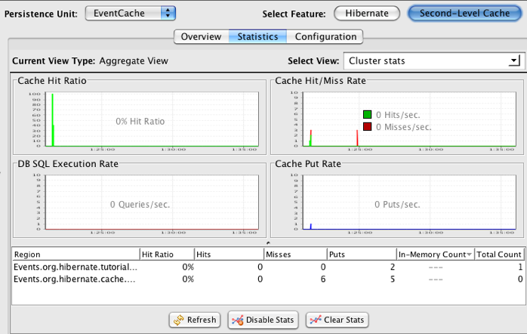Image resolution: width=527 pixels, height=334 pixels.
Task: Click the red Misses/sec. legend swatch
Action: click(x=368, y=127)
